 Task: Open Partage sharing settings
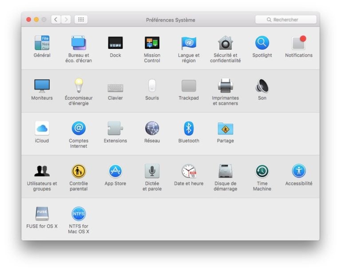tap(225, 129)
